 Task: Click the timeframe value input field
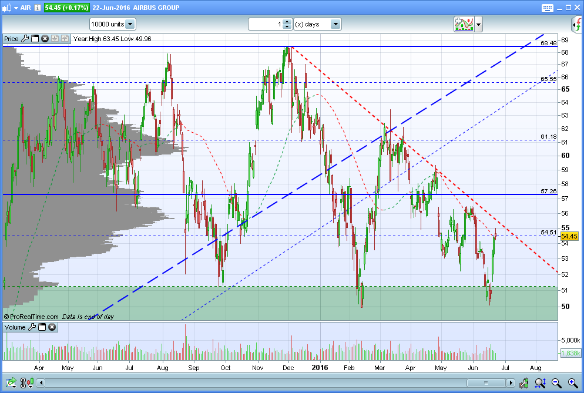266,24
